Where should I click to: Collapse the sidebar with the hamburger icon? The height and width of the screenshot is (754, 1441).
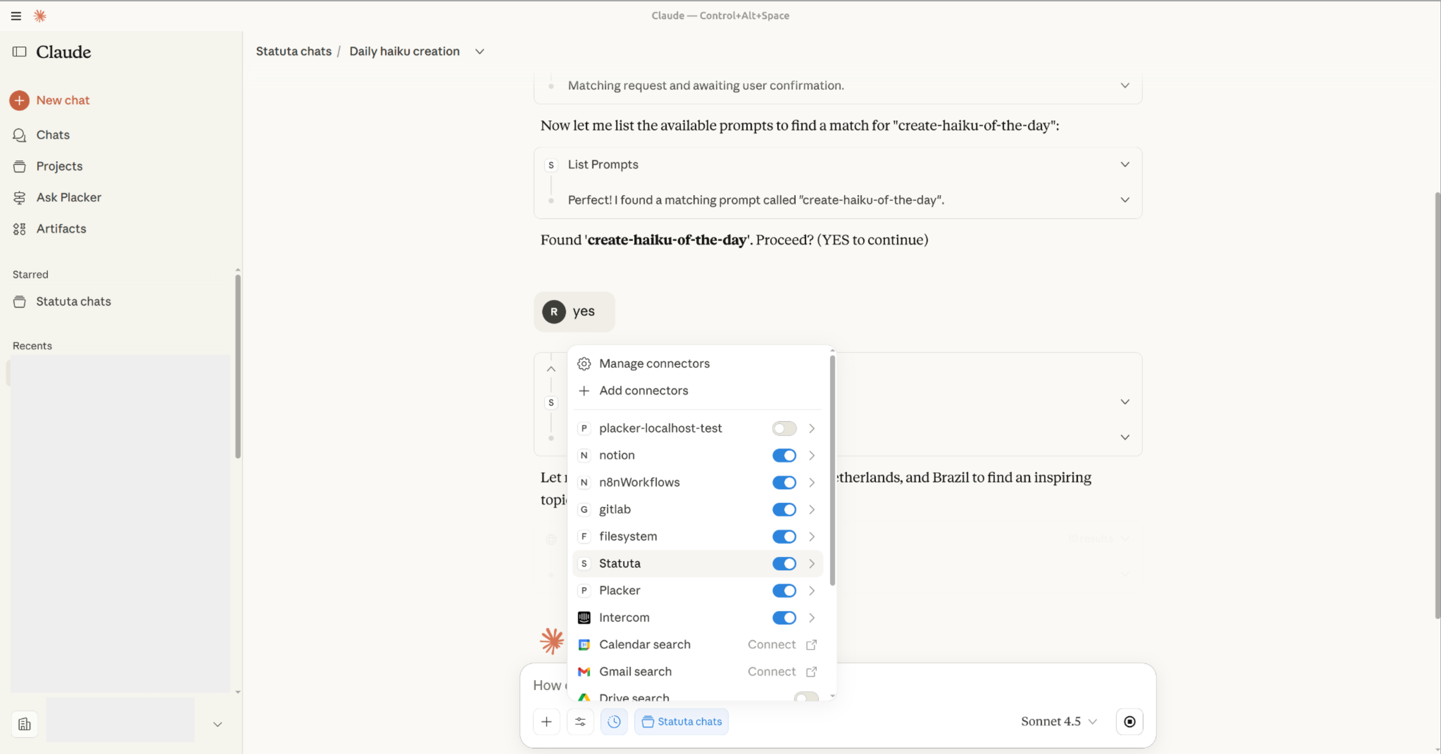16,16
